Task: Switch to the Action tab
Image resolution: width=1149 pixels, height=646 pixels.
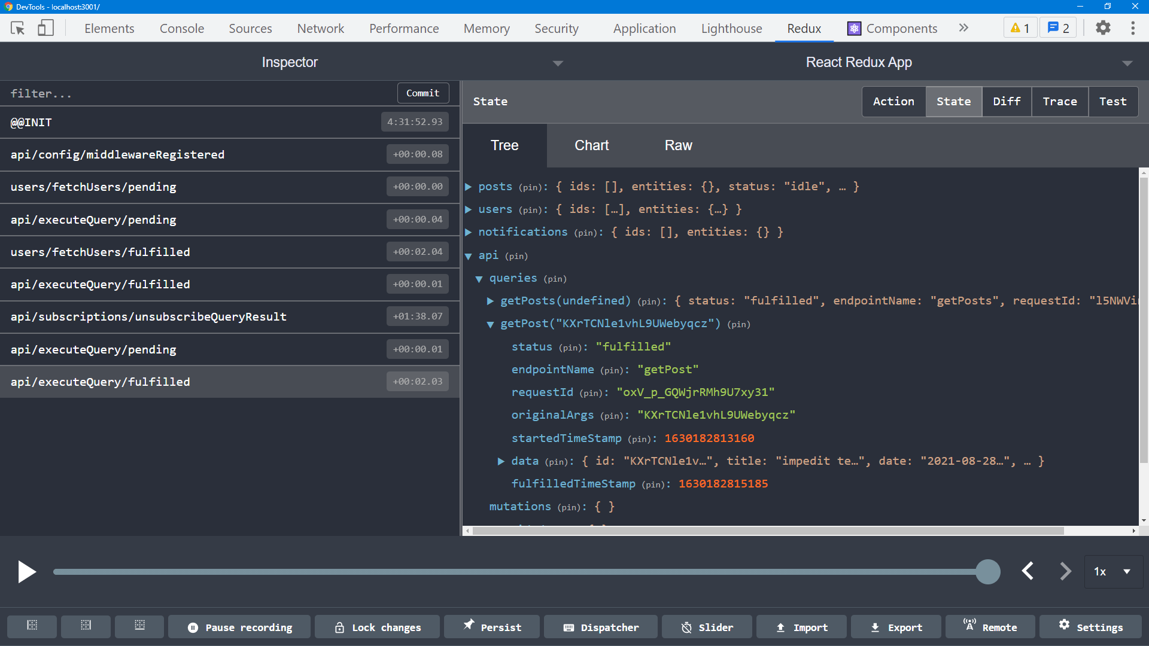Action: [893, 101]
